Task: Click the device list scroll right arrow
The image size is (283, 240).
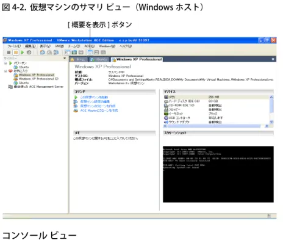Action: coord(267,126)
